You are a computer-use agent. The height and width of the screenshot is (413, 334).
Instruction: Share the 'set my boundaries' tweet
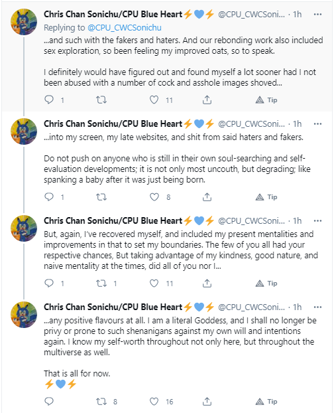tap(207, 283)
